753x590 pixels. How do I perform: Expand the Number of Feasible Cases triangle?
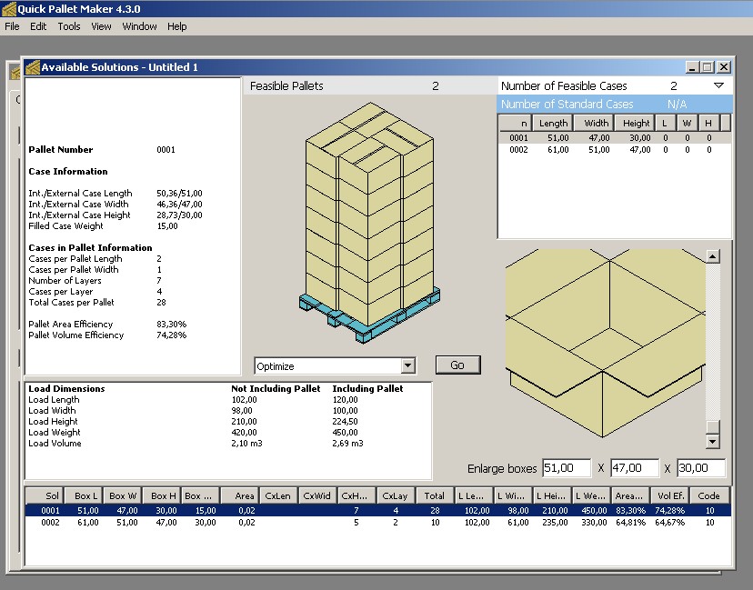(718, 85)
